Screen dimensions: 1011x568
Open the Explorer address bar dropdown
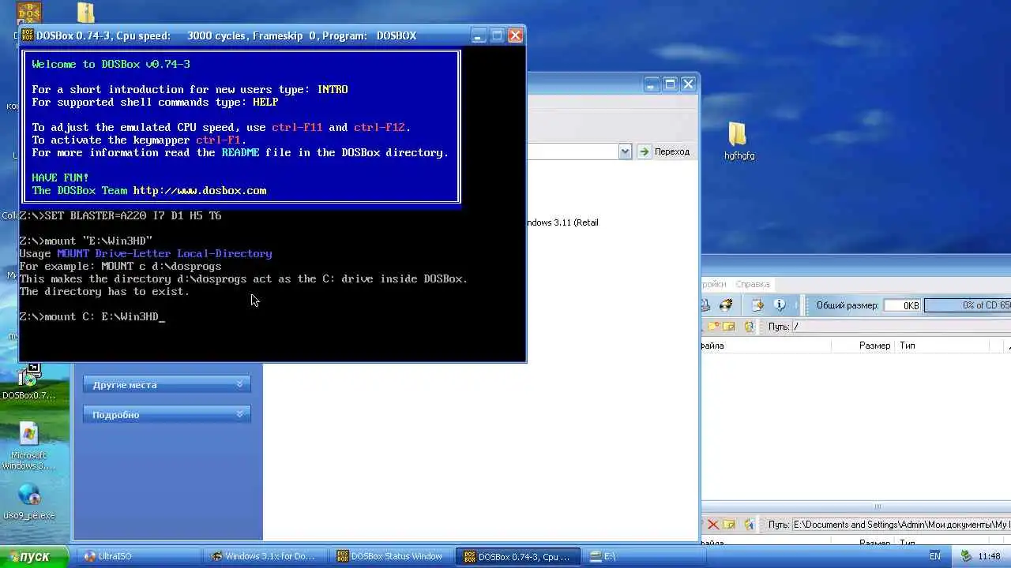(625, 151)
